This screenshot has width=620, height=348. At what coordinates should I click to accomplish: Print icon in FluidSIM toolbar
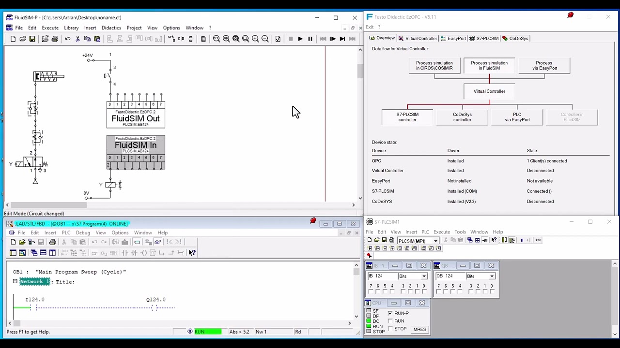pyautogui.click(x=55, y=39)
